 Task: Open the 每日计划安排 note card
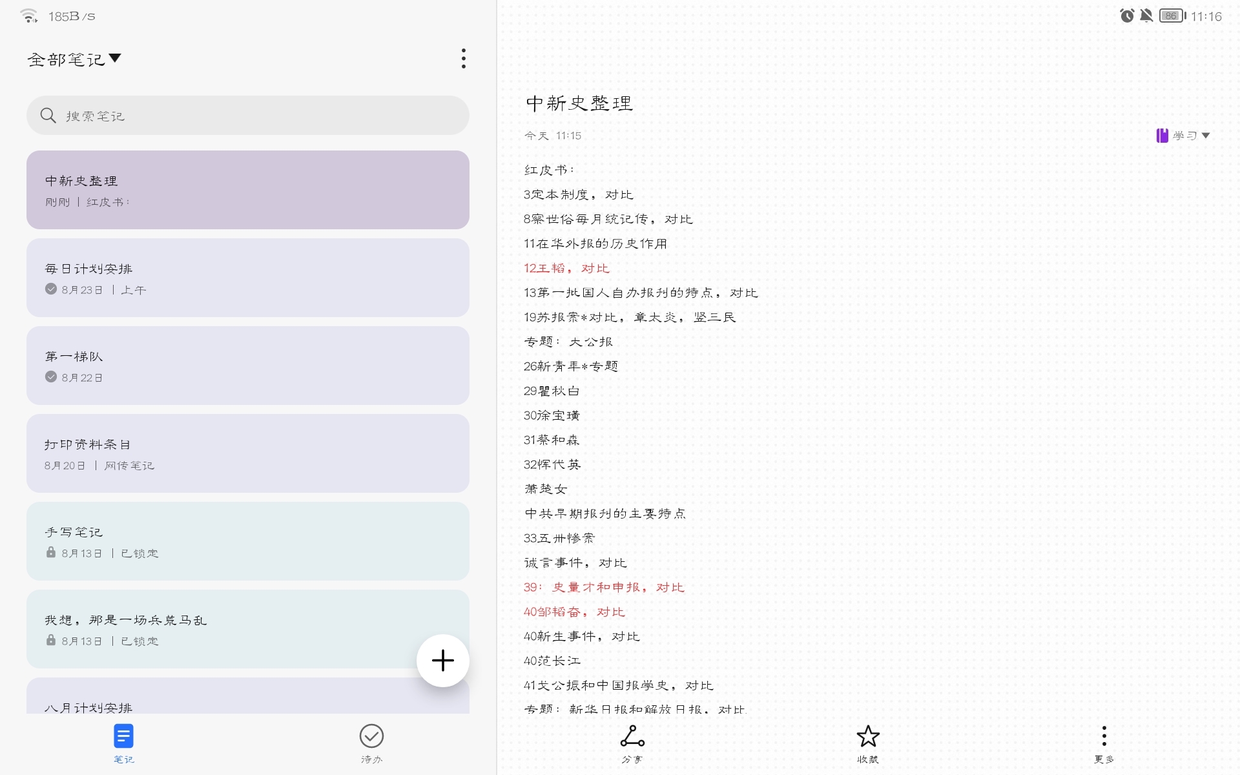click(x=248, y=278)
